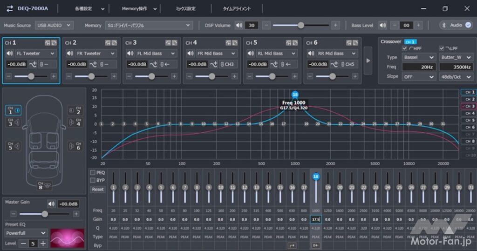Viewport: 477px width, 251px height.
Task: Enable the PEQ checkbox
Action: pos(93,173)
